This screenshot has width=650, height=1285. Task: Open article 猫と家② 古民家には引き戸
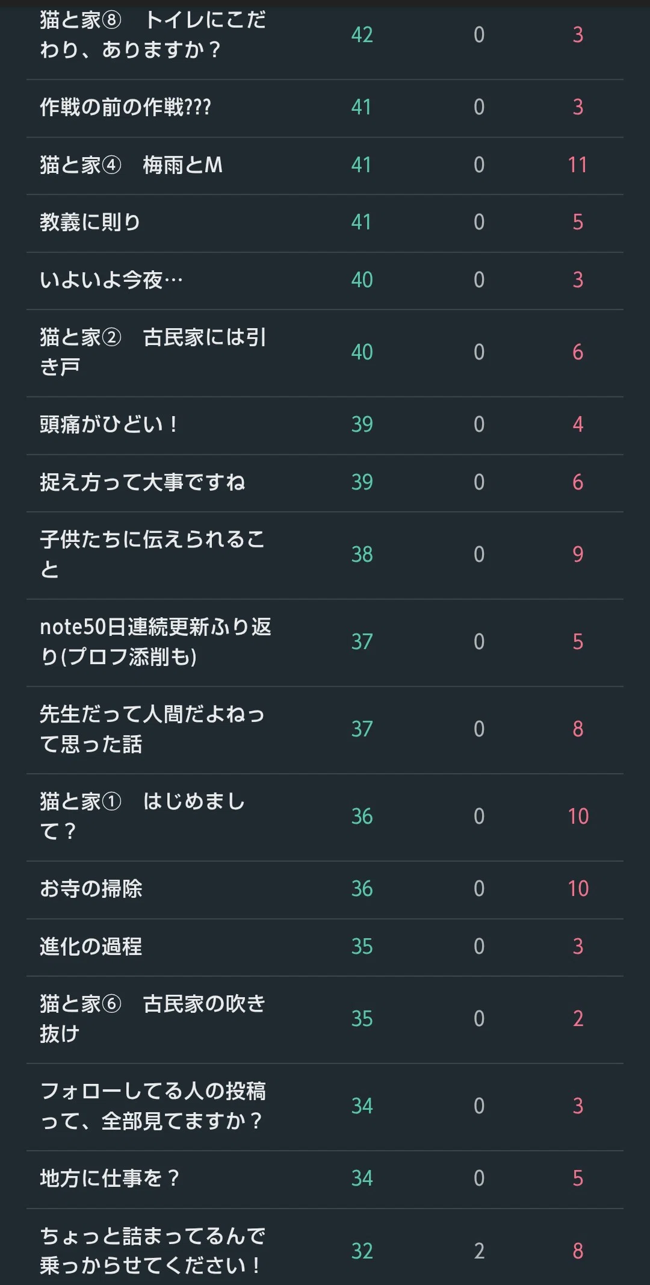(x=153, y=352)
